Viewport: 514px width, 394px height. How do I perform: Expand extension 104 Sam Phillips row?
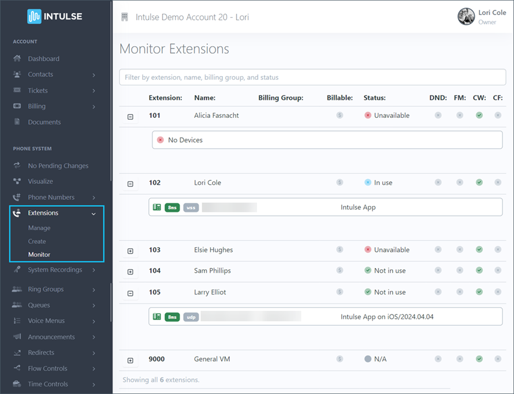click(130, 272)
